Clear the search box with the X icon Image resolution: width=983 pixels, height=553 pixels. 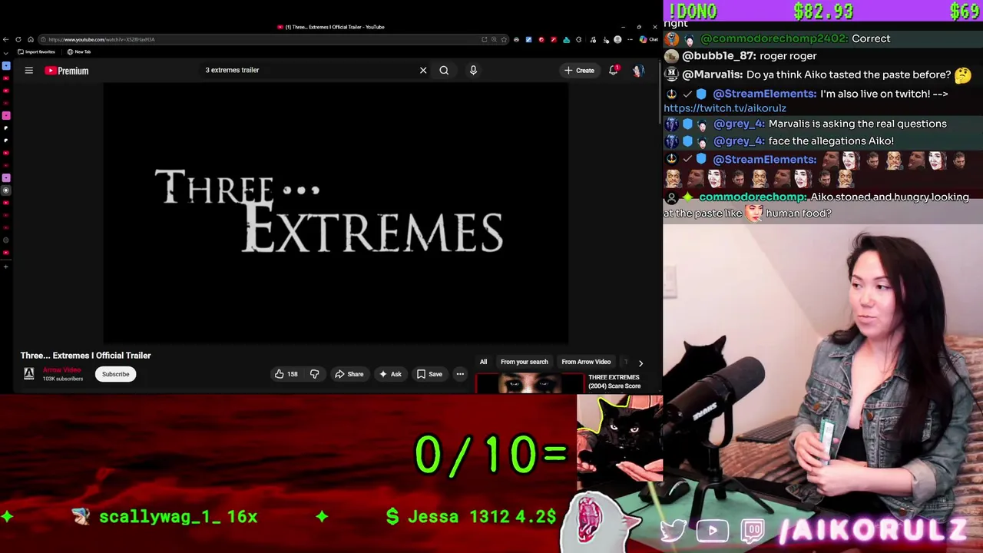(x=423, y=70)
